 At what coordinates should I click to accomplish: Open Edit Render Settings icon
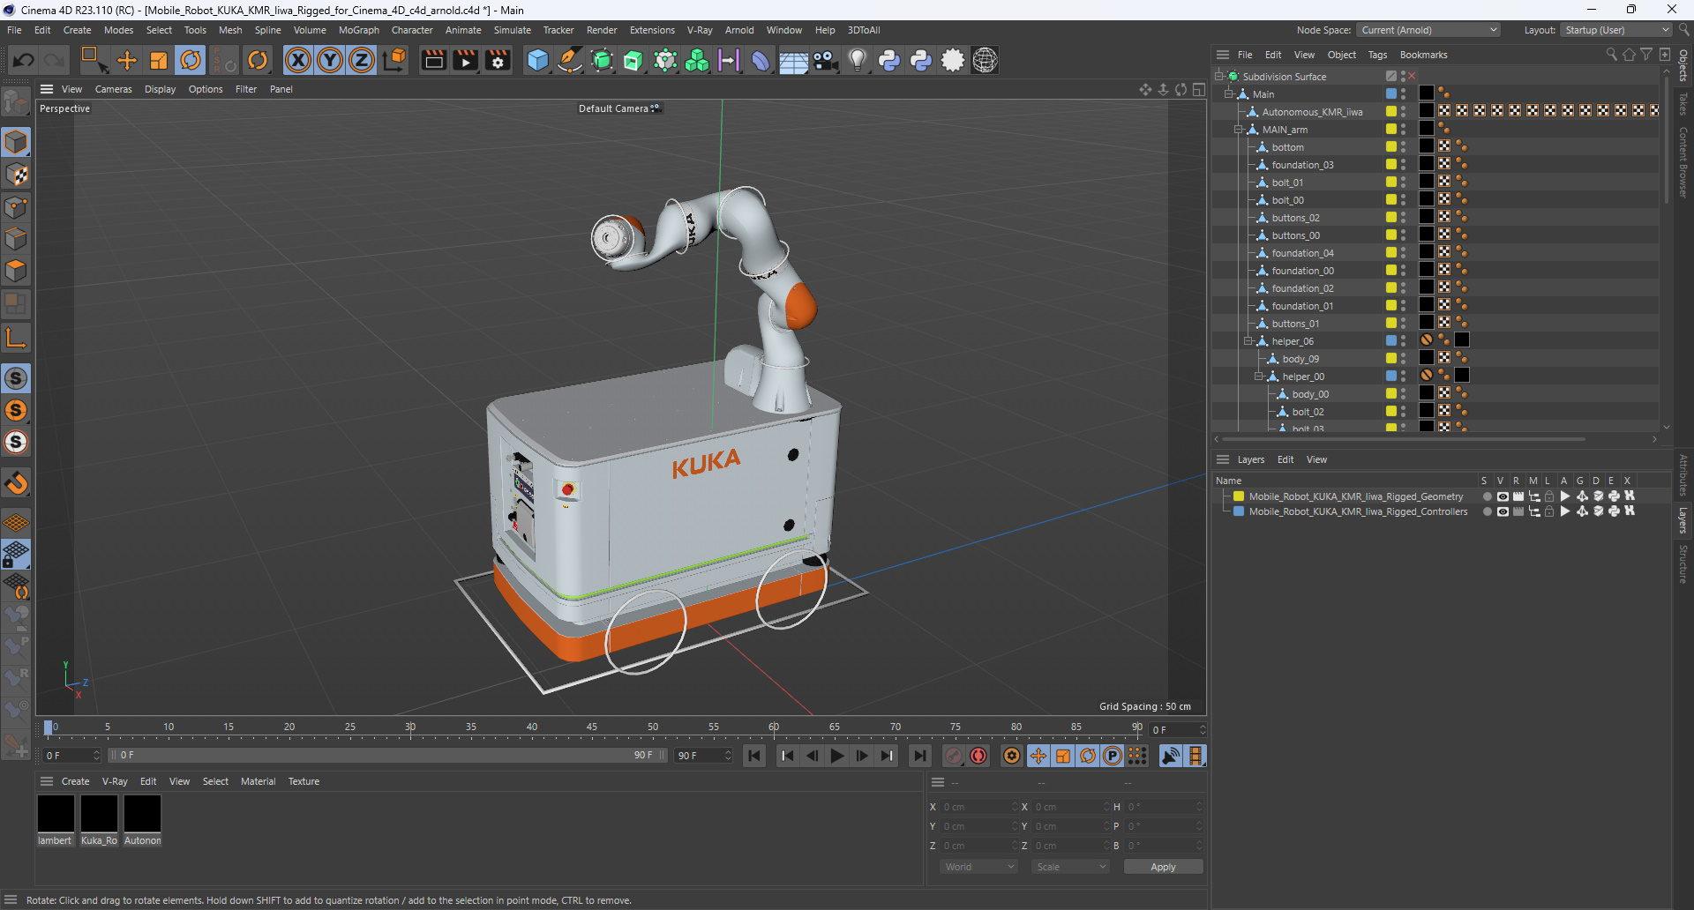click(x=498, y=60)
